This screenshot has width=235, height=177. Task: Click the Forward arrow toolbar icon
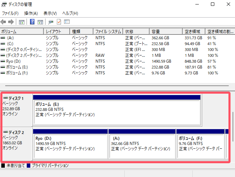coord(11,22)
